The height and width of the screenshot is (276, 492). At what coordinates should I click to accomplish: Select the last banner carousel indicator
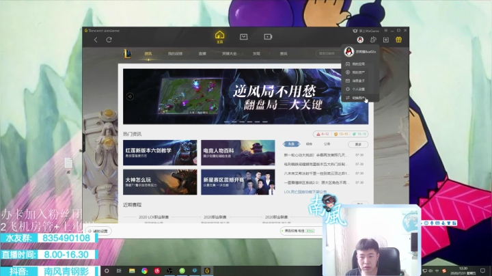[265, 122]
